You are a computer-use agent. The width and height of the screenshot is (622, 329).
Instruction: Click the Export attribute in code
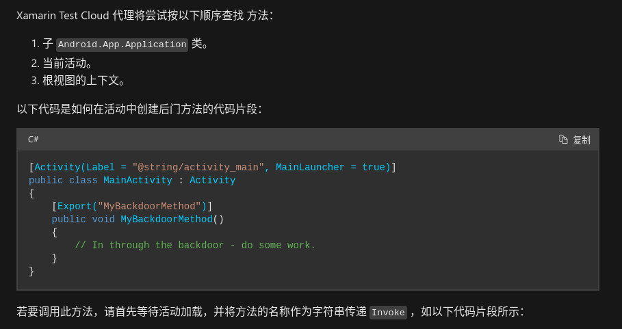point(75,206)
